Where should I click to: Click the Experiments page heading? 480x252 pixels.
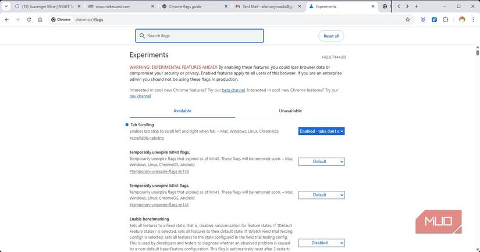[149, 55]
